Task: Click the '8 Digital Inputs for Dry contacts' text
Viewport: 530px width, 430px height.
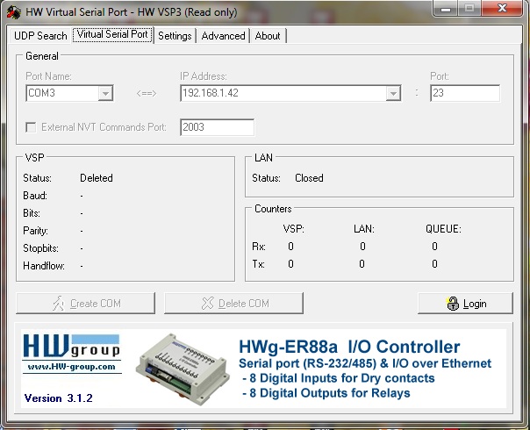Action: (x=339, y=378)
